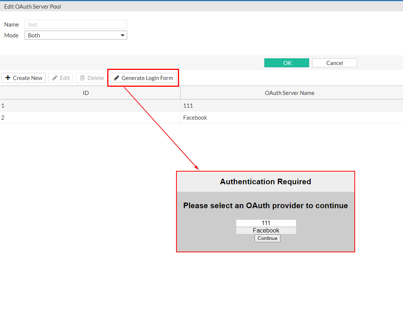The width and height of the screenshot is (403, 311).
Task: Click server name 111 in the table
Action: click(188, 106)
